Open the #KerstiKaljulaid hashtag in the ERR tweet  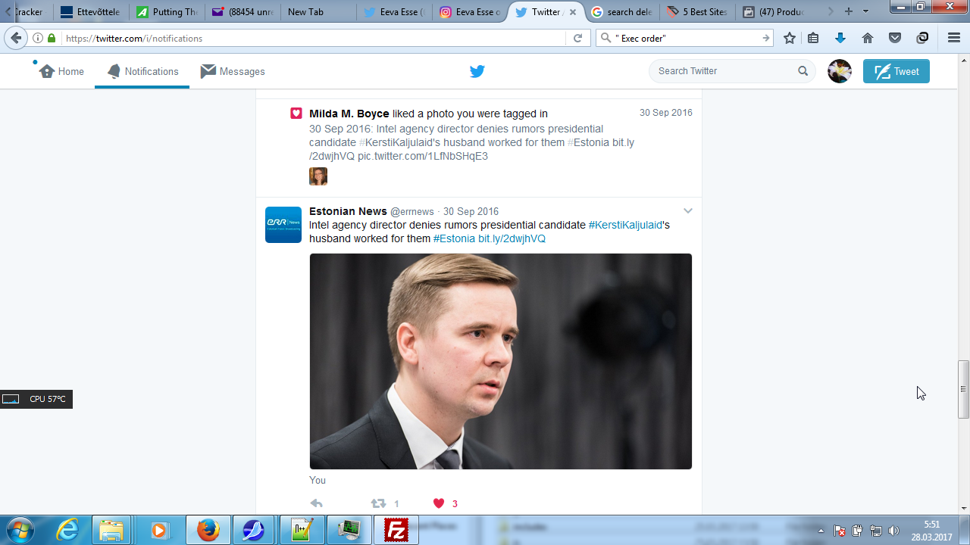point(625,225)
